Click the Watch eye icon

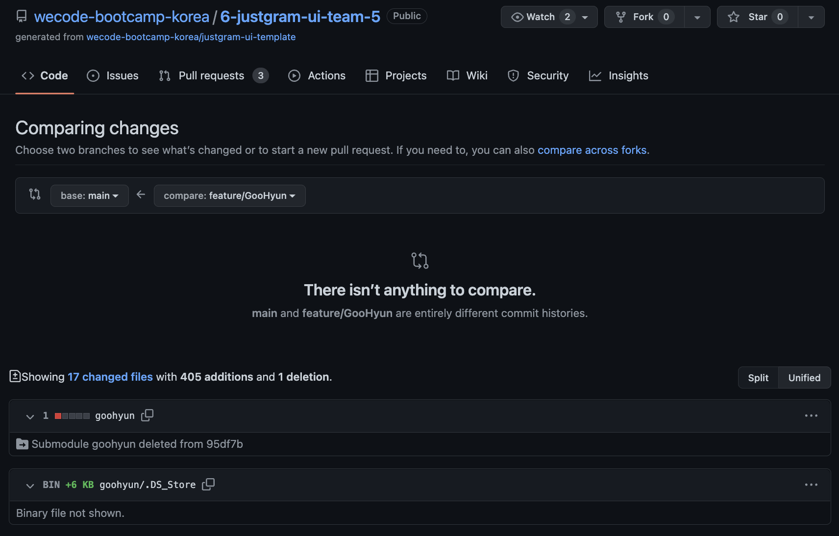click(517, 17)
